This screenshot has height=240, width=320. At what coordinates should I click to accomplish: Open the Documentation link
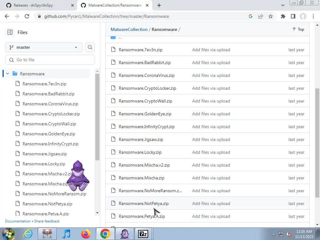coord(18,221)
